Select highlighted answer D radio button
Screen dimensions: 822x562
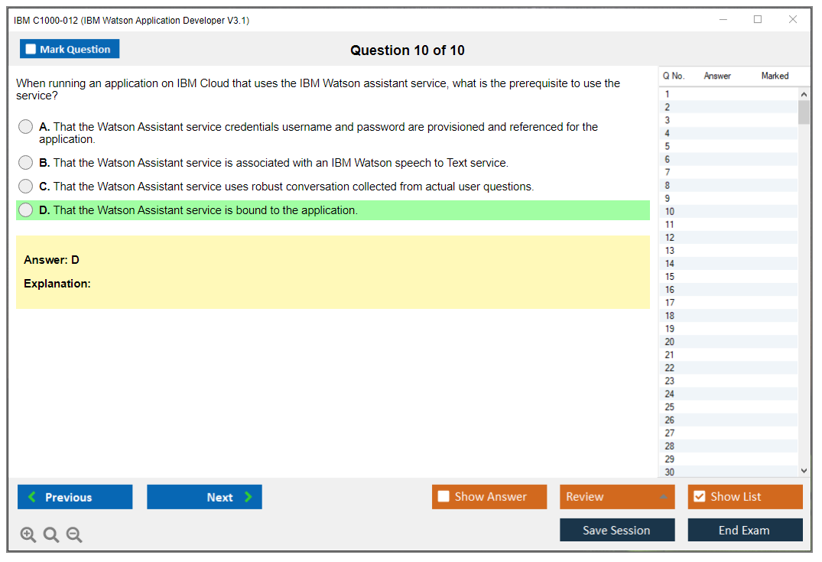click(x=26, y=210)
